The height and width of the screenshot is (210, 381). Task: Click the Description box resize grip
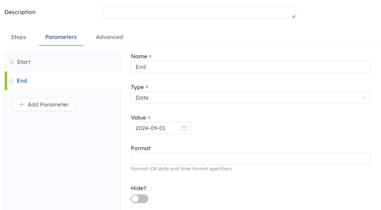pyautogui.click(x=293, y=16)
